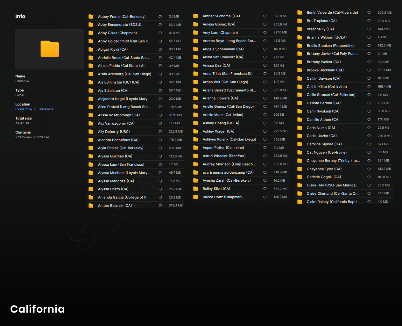Favorite the folder sized 222.9 MB
This screenshot has width=402, height=326.
(160, 132)
